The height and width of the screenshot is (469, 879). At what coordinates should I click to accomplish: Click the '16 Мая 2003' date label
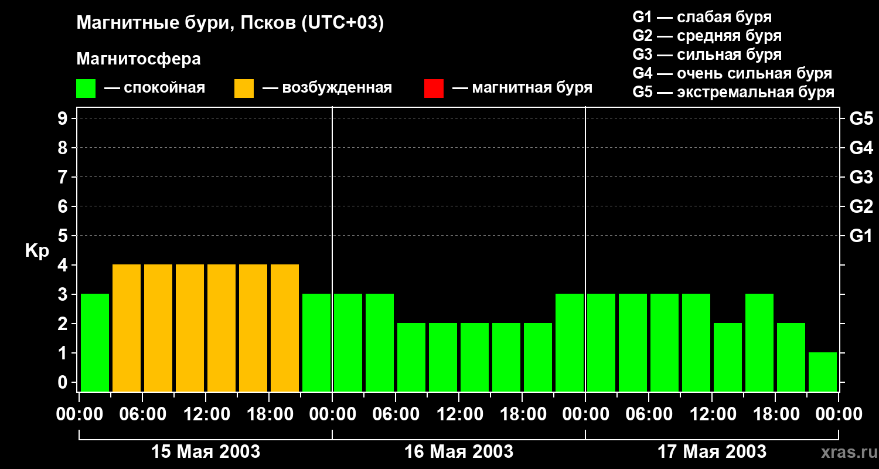pyautogui.click(x=459, y=452)
